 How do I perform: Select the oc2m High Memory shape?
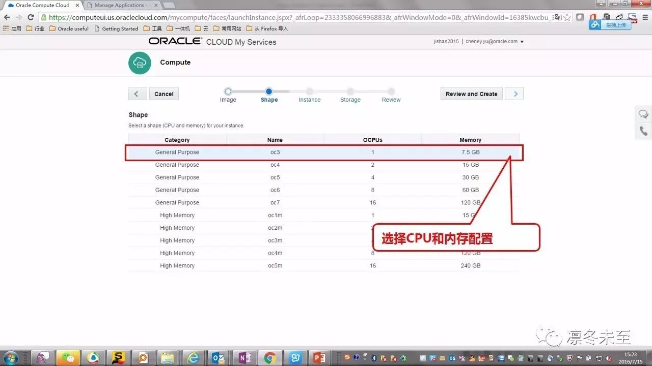coord(324,228)
